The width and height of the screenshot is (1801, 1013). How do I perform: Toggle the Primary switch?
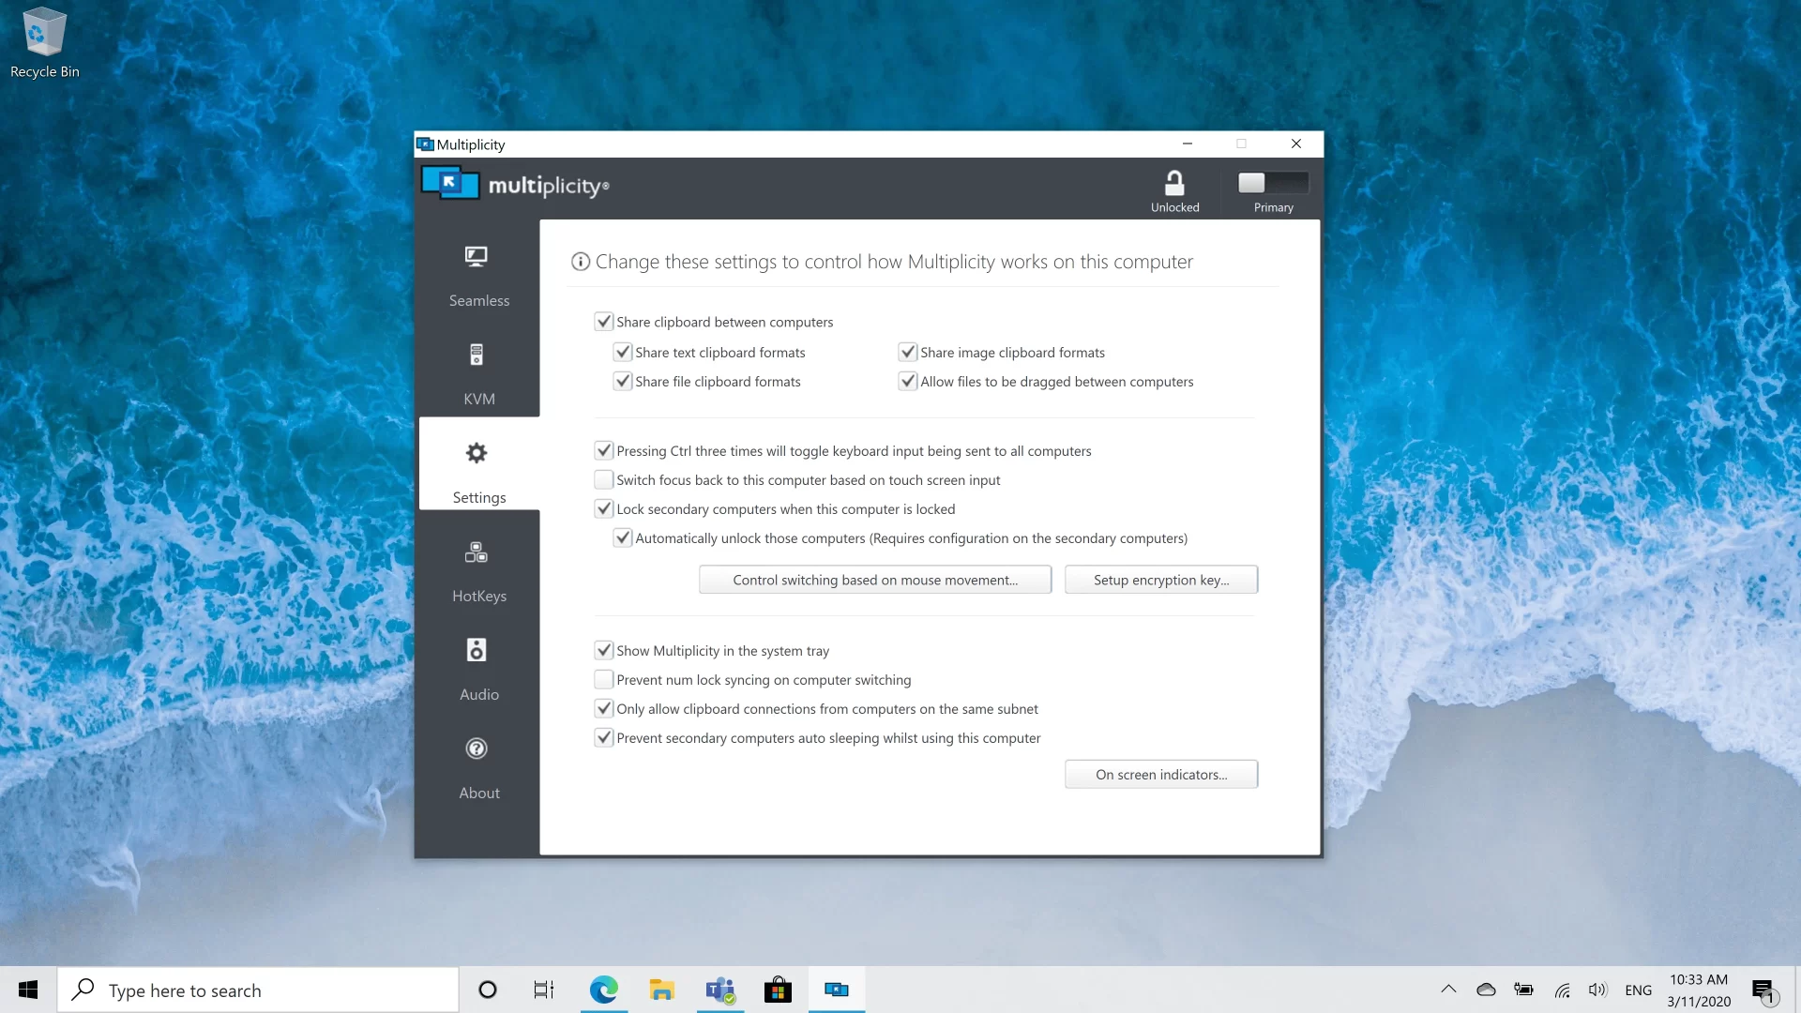pos(1272,182)
